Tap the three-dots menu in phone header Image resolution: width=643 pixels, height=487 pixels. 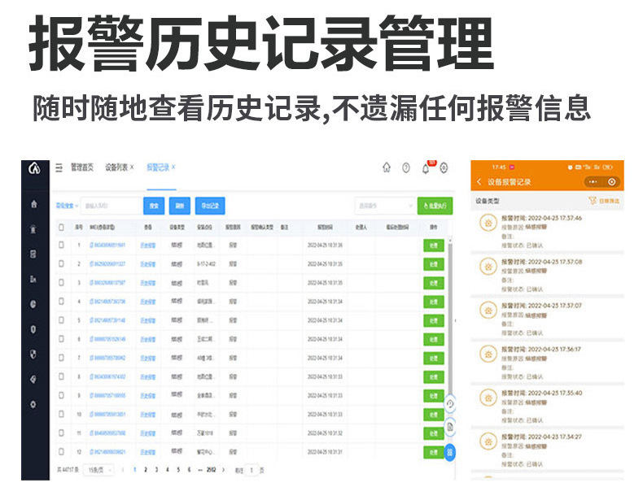[x=593, y=181]
